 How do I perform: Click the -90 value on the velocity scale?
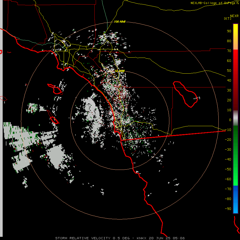(228, 209)
